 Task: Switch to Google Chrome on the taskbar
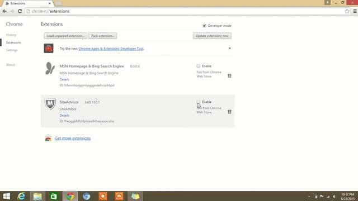[x=70, y=196]
